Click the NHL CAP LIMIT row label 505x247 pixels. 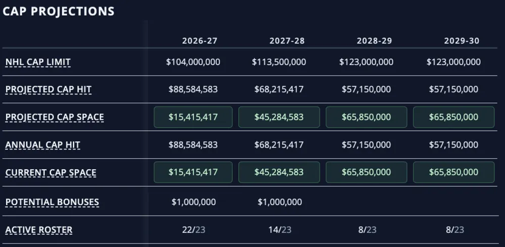point(38,62)
